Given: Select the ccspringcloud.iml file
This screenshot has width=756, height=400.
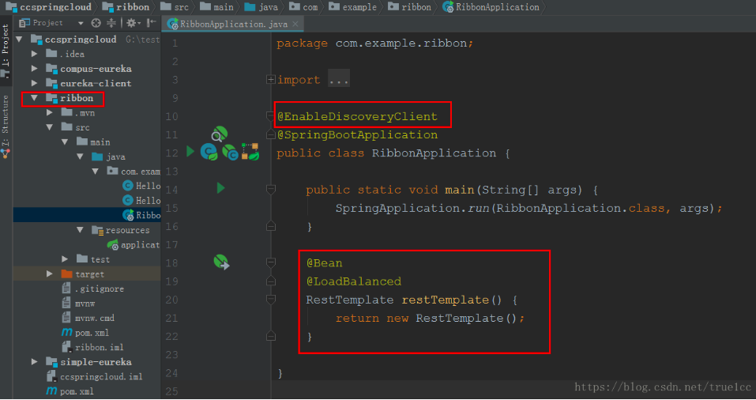Looking at the screenshot, I should pyautogui.click(x=95, y=376).
